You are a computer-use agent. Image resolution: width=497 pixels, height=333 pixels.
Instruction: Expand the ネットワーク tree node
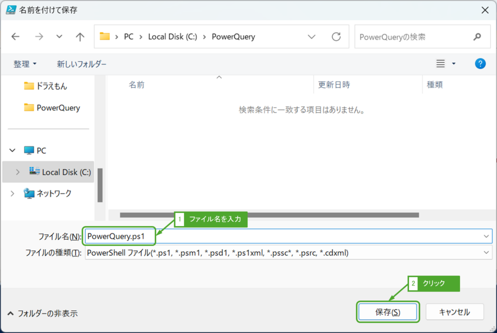click(12, 193)
